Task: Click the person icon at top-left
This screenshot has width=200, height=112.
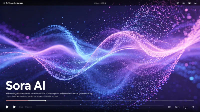Action: pos(4,3)
